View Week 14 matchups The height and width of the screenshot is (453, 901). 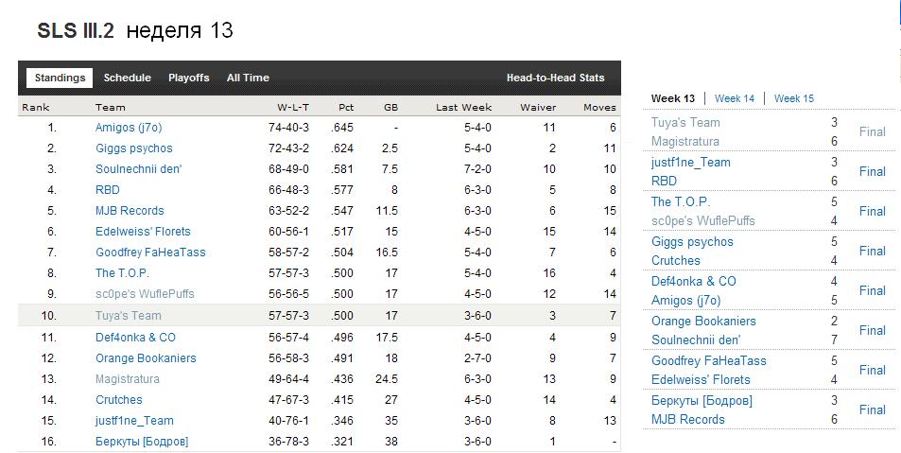[x=735, y=98]
